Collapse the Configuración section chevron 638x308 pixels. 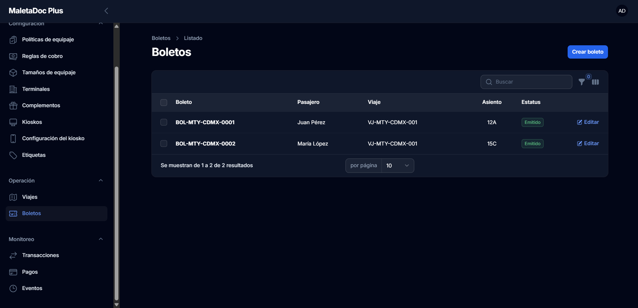pyautogui.click(x=101, y=24)
